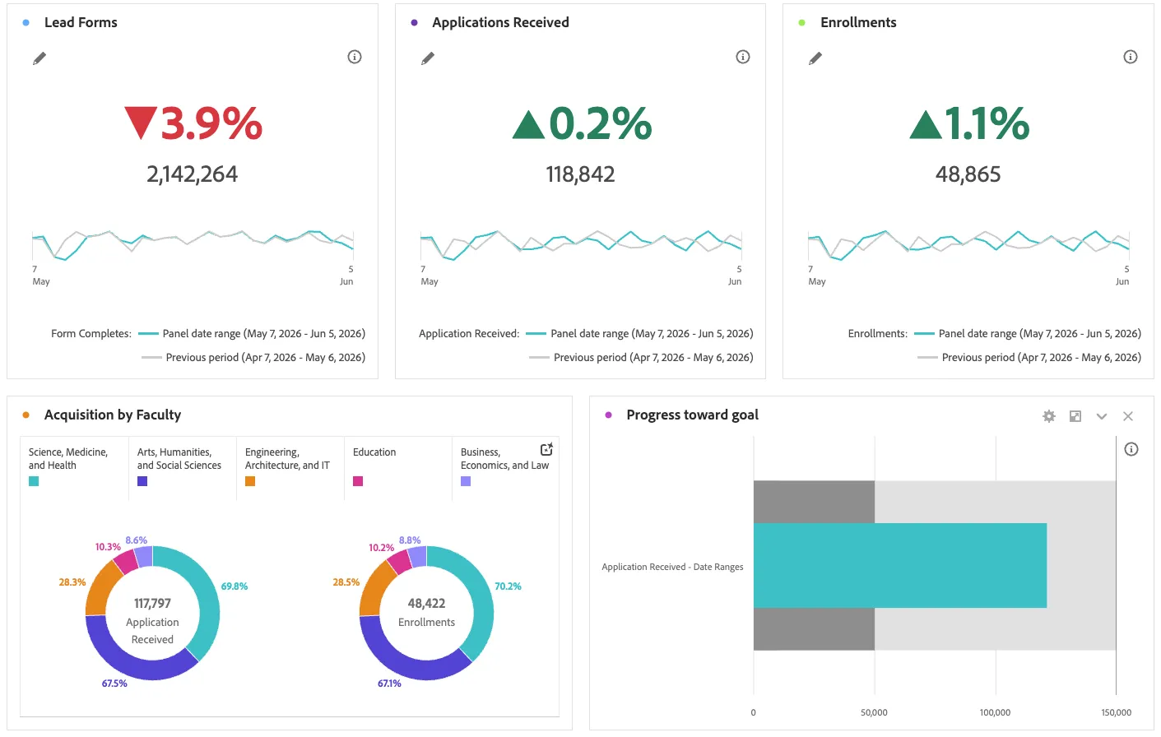Click the Education column header
Viewport: 1161px width, 737px height.
click(374, 452)
